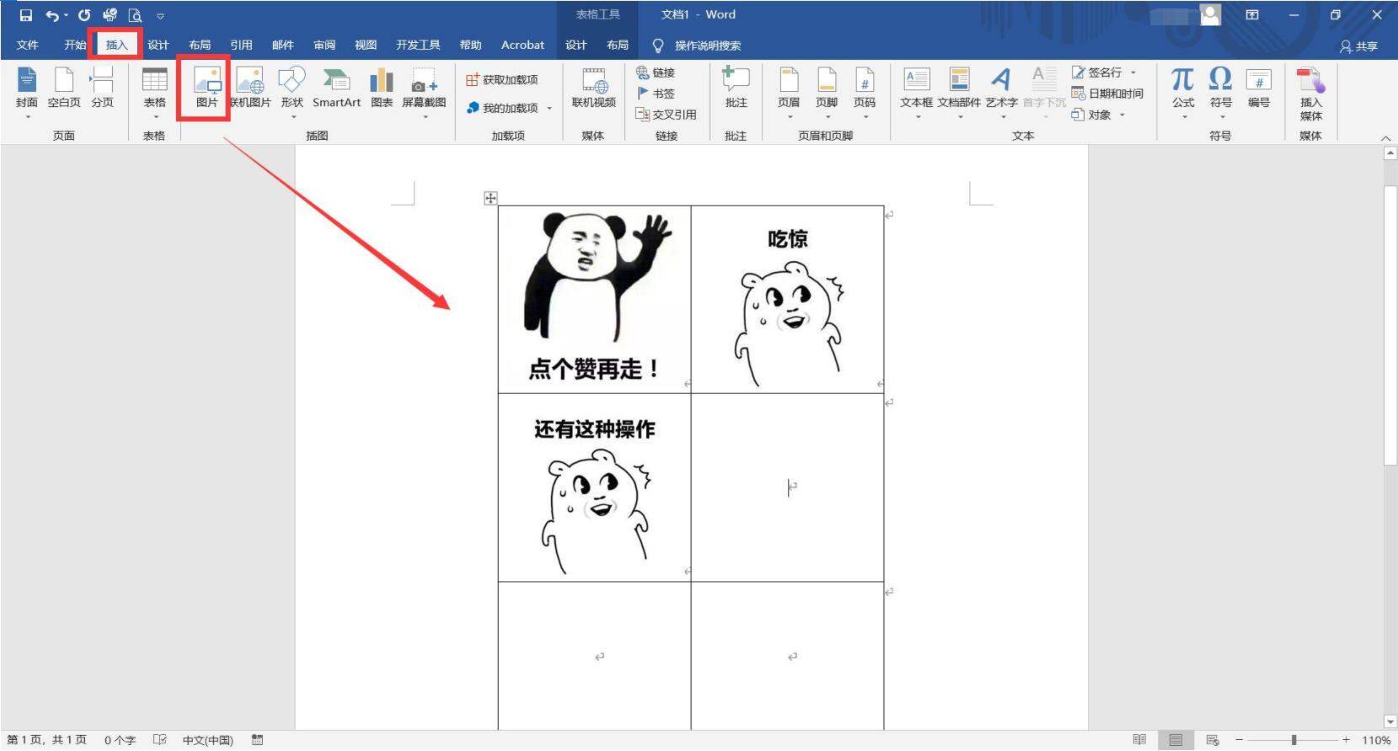1398x751 pixels.
Task: Add a Comment (批注)
Action: click(736, 88)
